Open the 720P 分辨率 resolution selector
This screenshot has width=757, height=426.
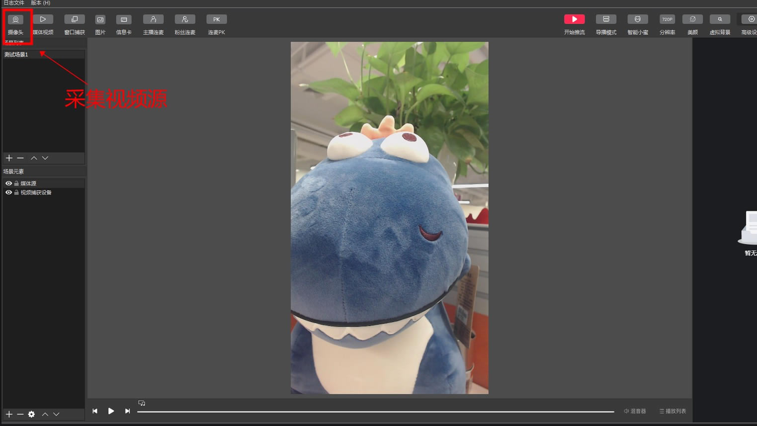667,20
